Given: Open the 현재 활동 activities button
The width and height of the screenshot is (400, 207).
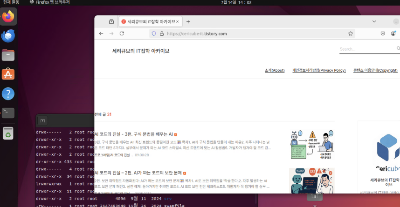Looking at the screenshot, I should point(11,2).
